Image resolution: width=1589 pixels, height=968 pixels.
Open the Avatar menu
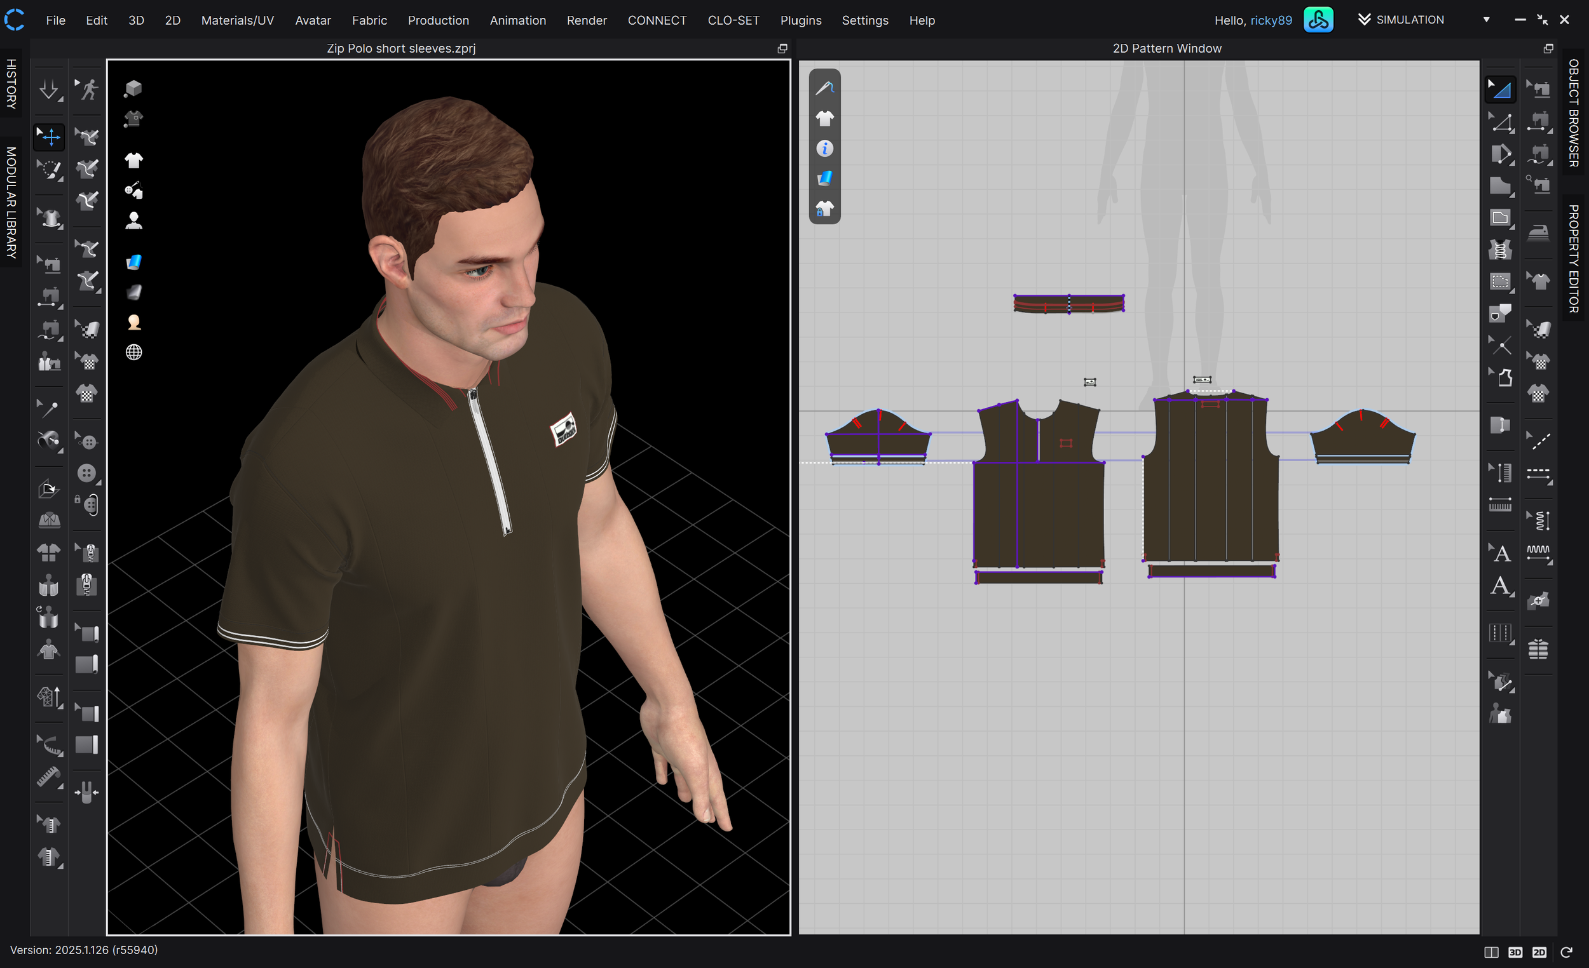(x=313, y=20)
